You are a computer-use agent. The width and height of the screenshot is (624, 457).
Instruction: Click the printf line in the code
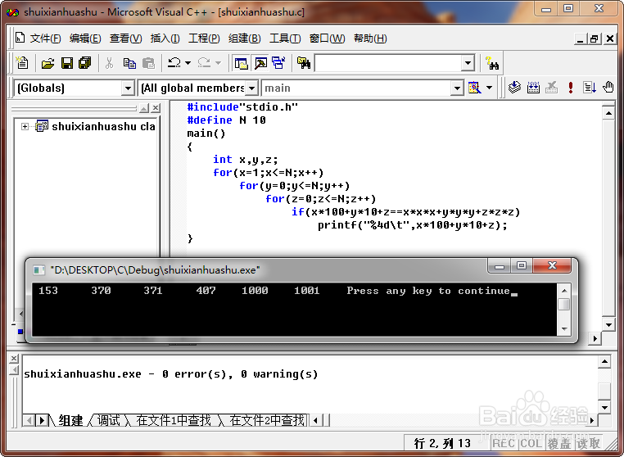[x=412, y=225]
